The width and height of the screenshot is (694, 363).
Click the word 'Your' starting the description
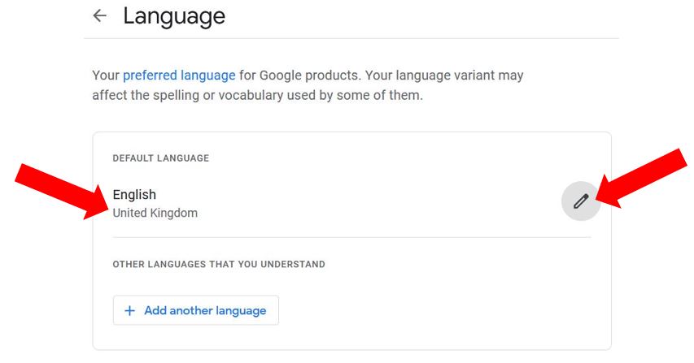point(105,76)
